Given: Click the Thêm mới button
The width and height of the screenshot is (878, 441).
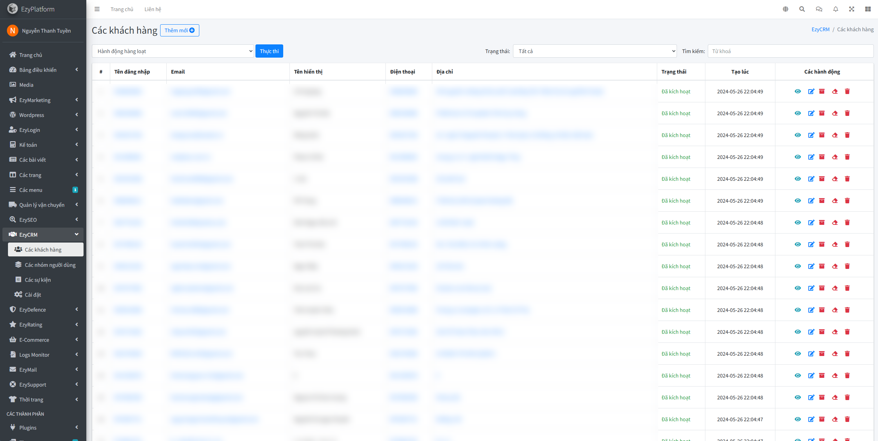Looking at the screenshot, I should click(180, 30).
